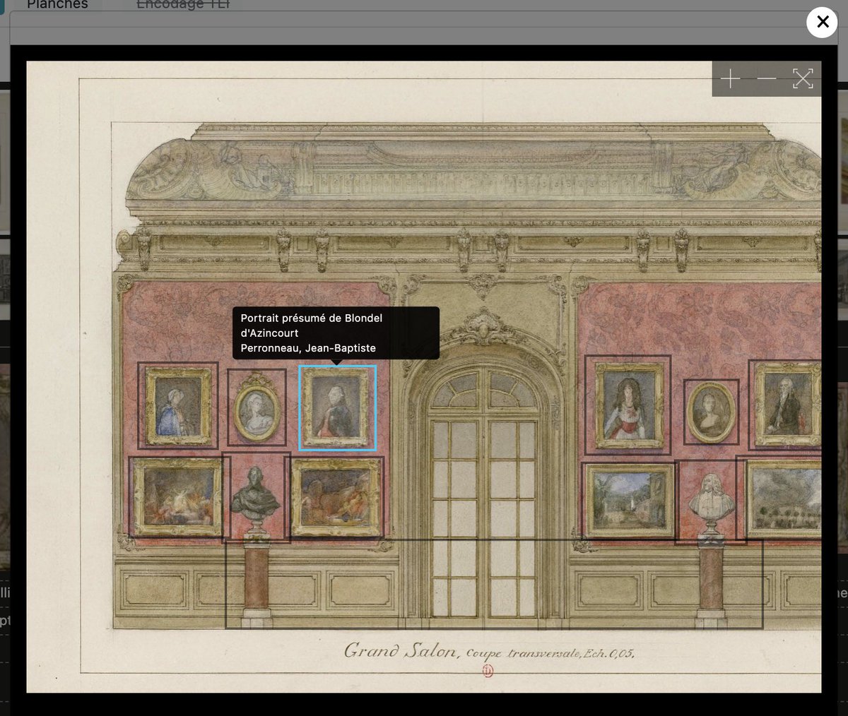This screenshot has width=848, height=716.
Task: Select the portrait of the woman in red dress
Action: coord(628,405)
